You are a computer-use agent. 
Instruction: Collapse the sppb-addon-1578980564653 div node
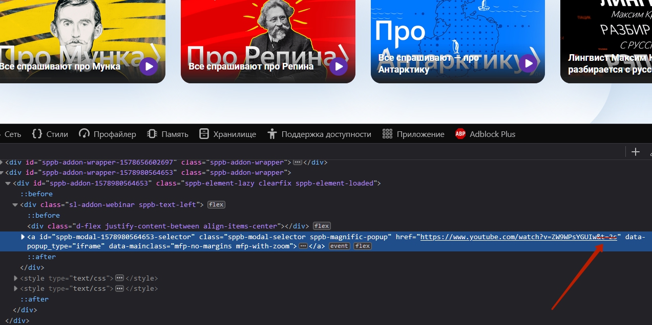8,183
